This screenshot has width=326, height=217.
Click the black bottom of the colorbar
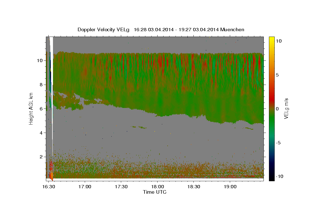tap(271, 178)
